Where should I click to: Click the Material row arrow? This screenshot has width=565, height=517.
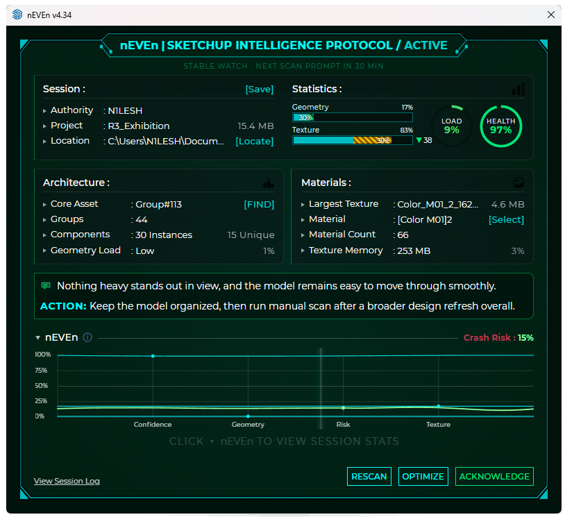(x=303, y=220)
